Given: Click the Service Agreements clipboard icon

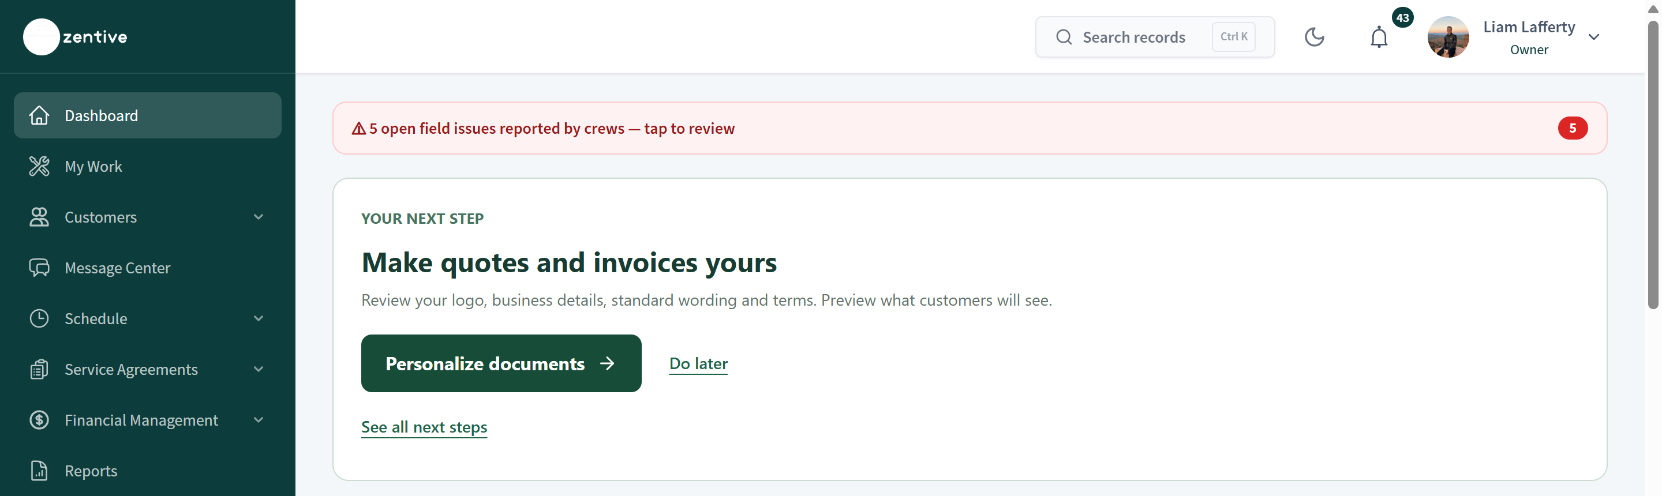Looking at the screenshot, I should [x=39, y=370].
